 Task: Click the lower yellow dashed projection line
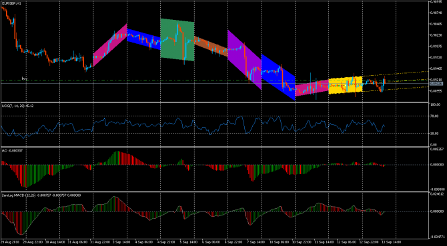396,89
